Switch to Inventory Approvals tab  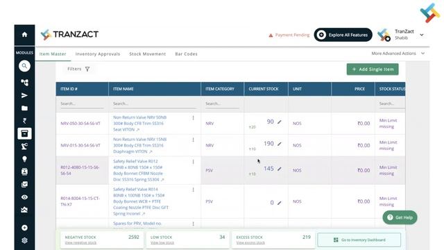[x=98, y=54]
